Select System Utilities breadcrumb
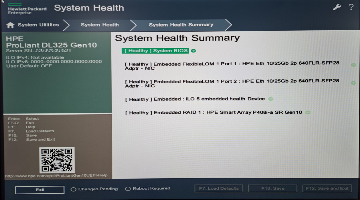The width and height of the screenshot is (360, 200). coord(38,25)
